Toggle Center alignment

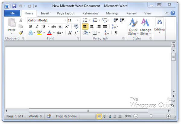tap(92, 27)
